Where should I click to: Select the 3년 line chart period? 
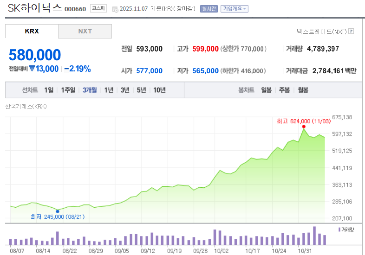(125, 90)
